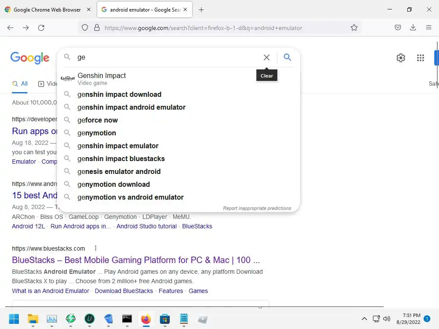Show site security lock information
The width and height of the screenshot is (439, 329).
click(97, 28)
